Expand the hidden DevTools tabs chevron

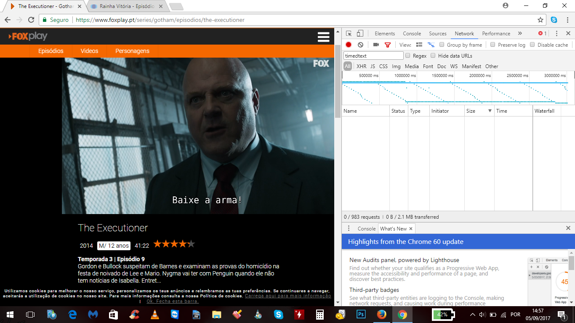pos(520,34)
